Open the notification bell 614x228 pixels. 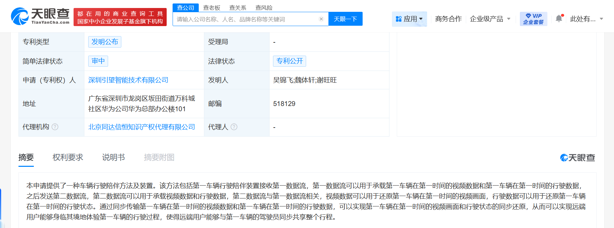[559, 18]
